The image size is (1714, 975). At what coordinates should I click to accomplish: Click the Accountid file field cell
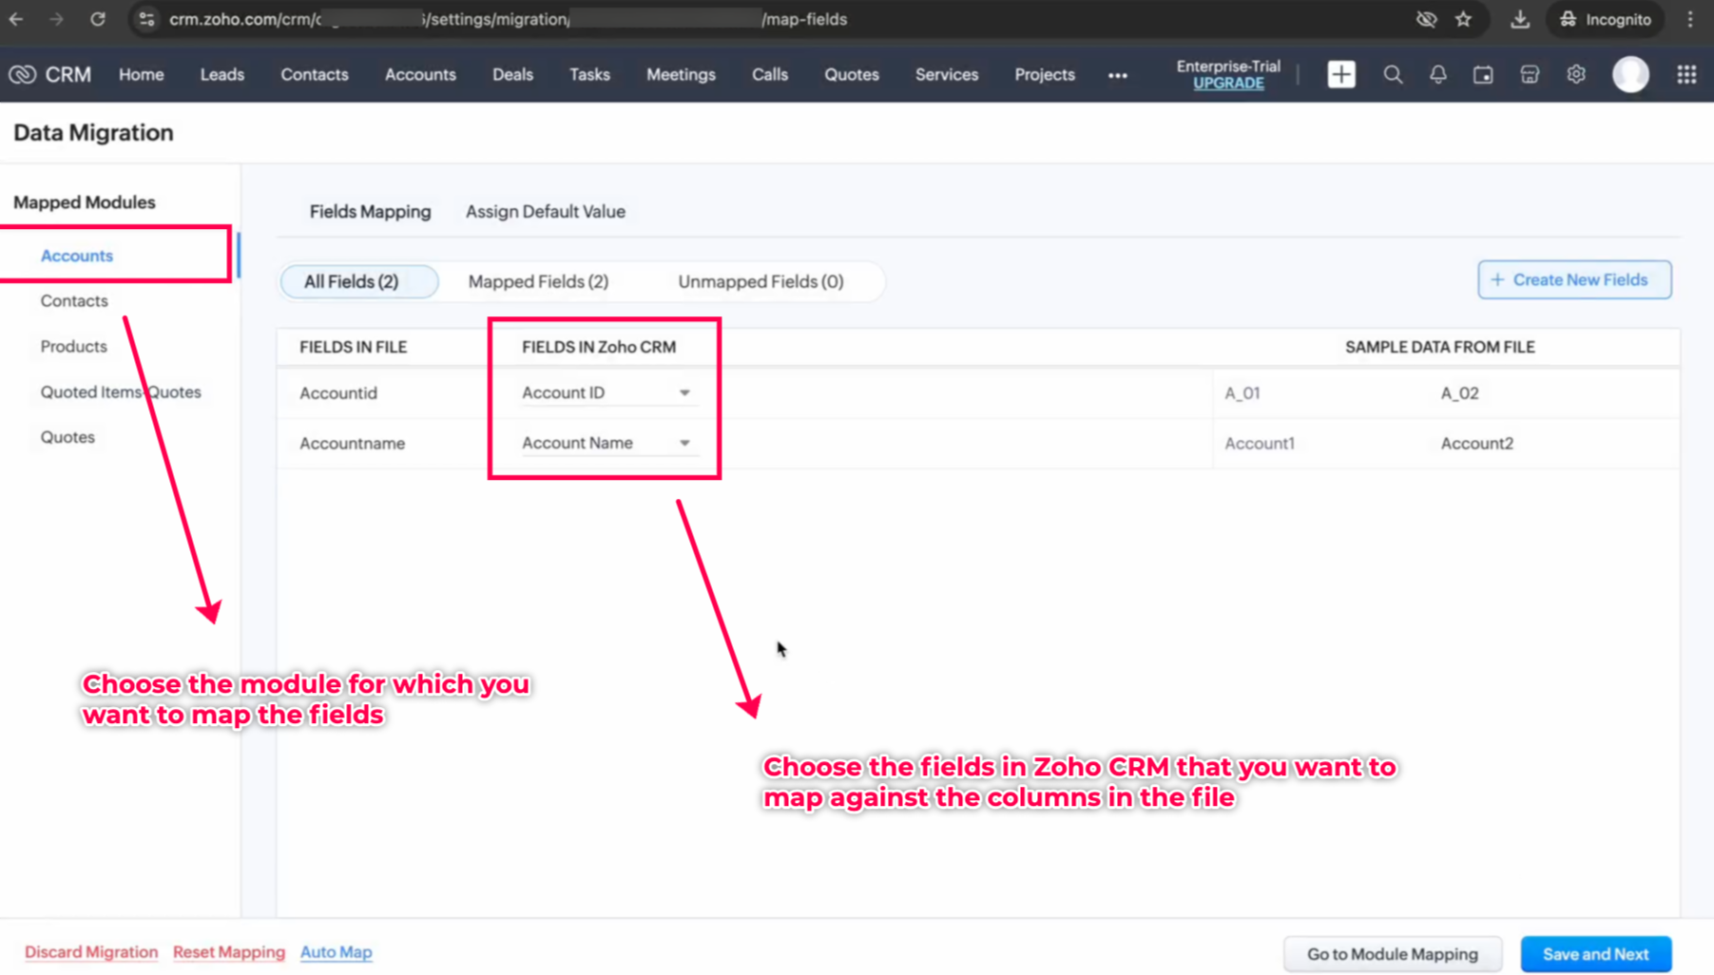tap(338, 393)
